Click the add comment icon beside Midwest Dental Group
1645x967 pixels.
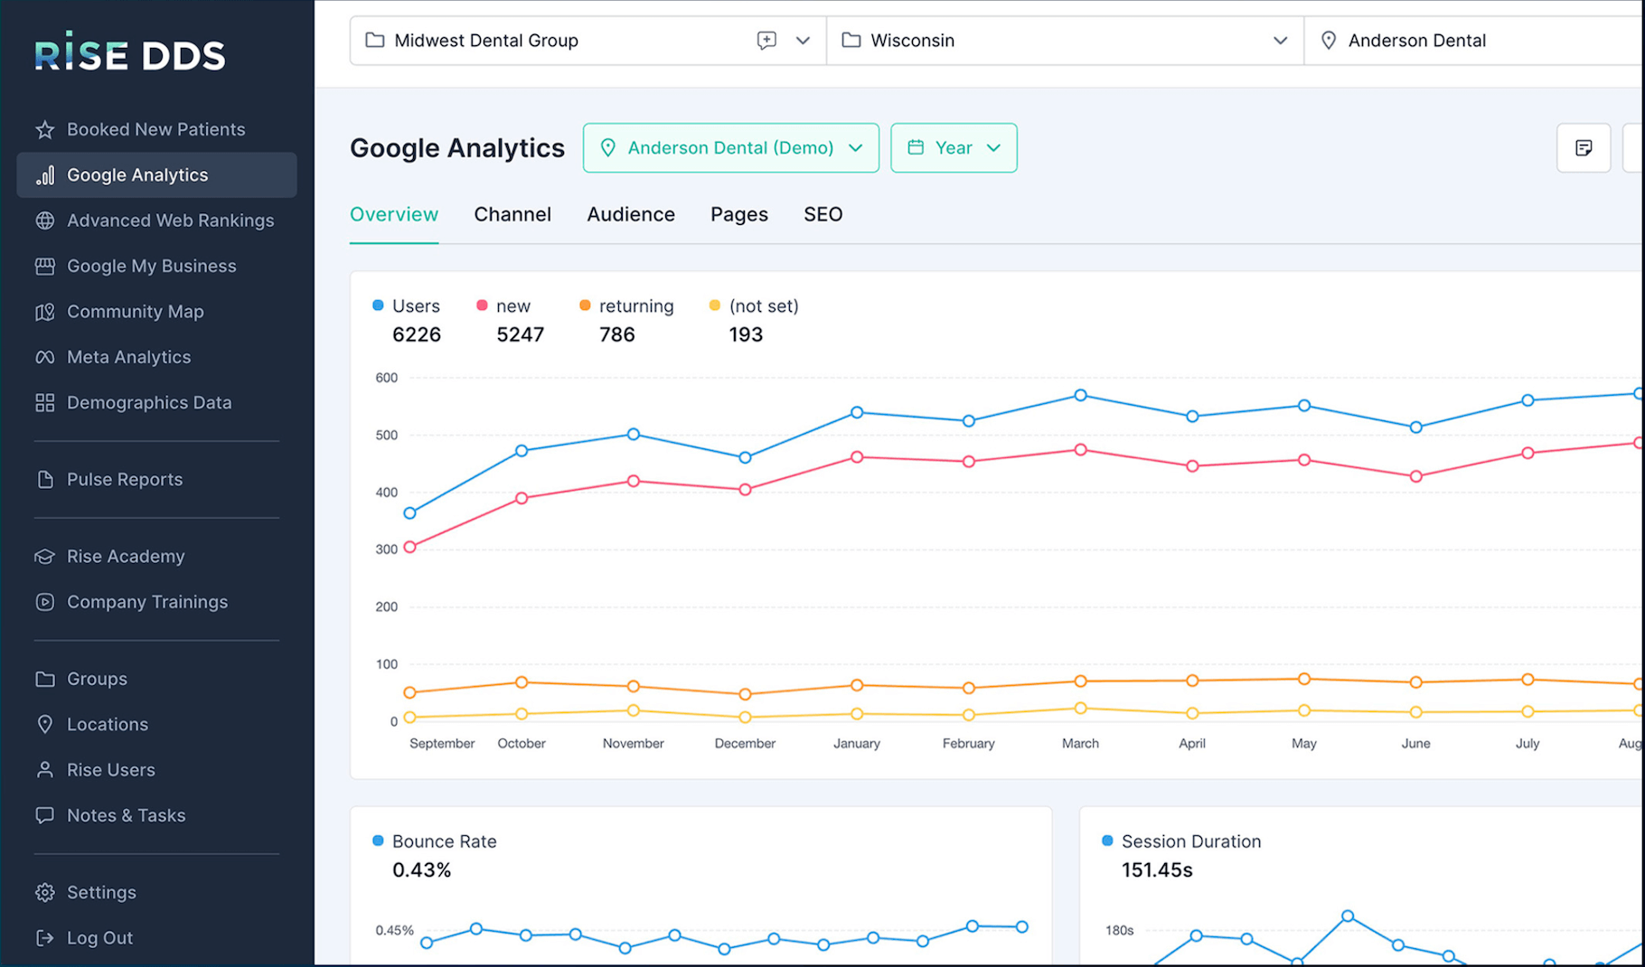(766, 41)
